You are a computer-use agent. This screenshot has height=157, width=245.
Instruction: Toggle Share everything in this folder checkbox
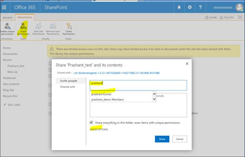click(x=91, y=123)
